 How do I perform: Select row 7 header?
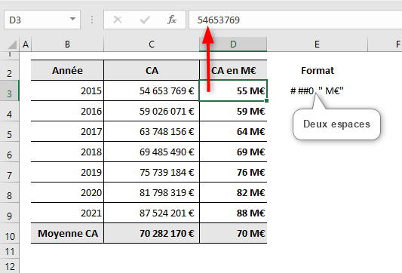(x=10, y=172)
